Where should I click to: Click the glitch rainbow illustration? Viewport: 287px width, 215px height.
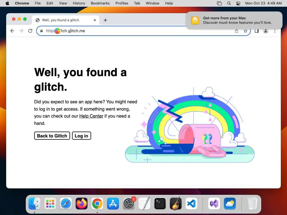click(x=190, y=125)
